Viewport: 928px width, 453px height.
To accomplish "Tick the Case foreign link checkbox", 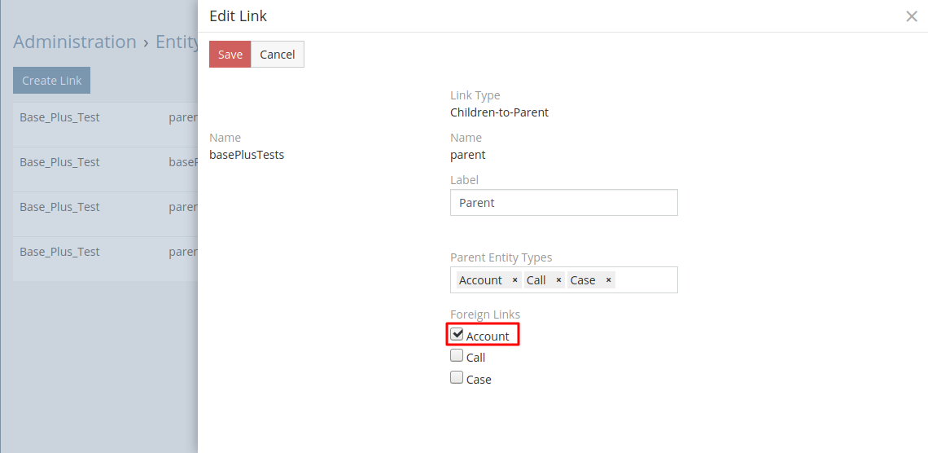I will pos(457,378).
